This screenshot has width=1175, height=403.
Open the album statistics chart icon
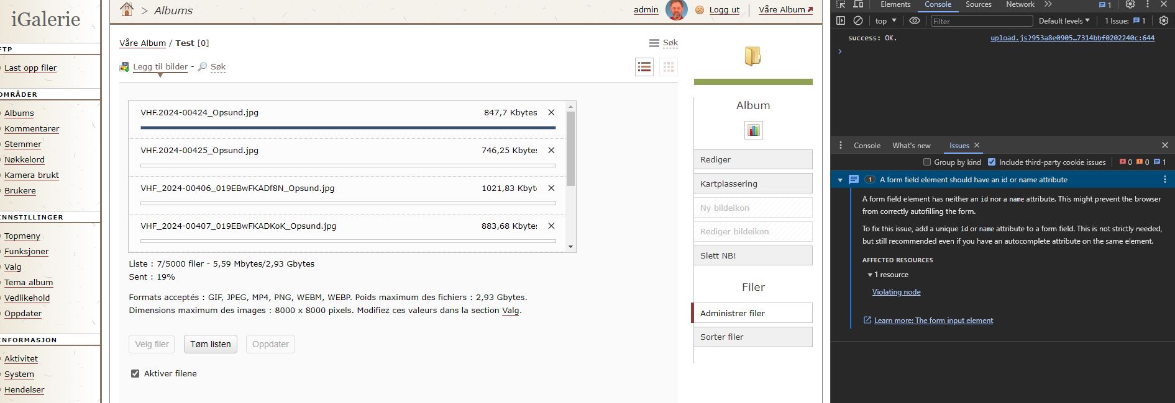(x=753, y=130)
